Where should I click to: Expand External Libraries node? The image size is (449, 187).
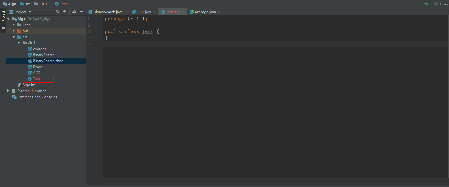coord(9,91)
